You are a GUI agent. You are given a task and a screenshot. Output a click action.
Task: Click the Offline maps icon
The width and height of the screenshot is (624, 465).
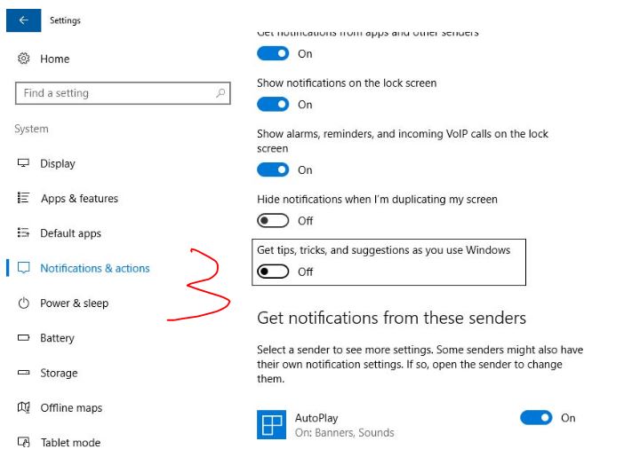click(23, 407)
